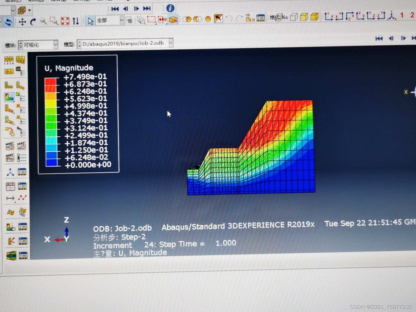
Task: Click the plot symbols on deformed shape icon
Action: coord(9,109)
